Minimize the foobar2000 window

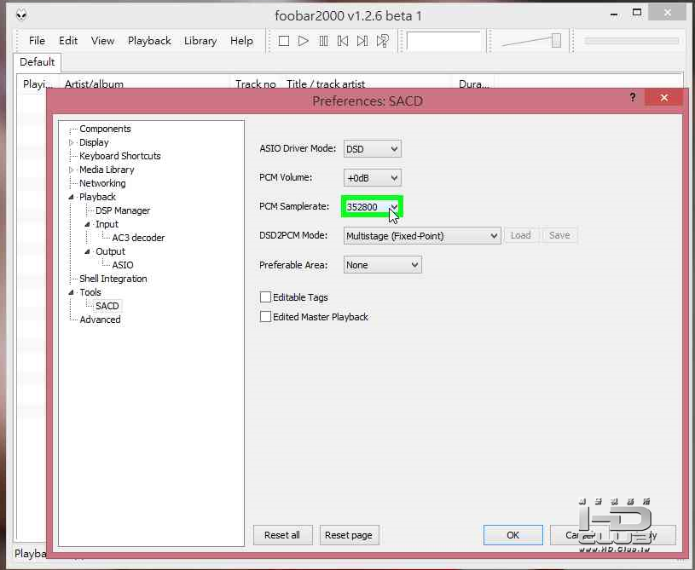coord(614,14)
